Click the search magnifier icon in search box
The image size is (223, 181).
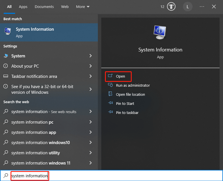[x=6, y=176]
